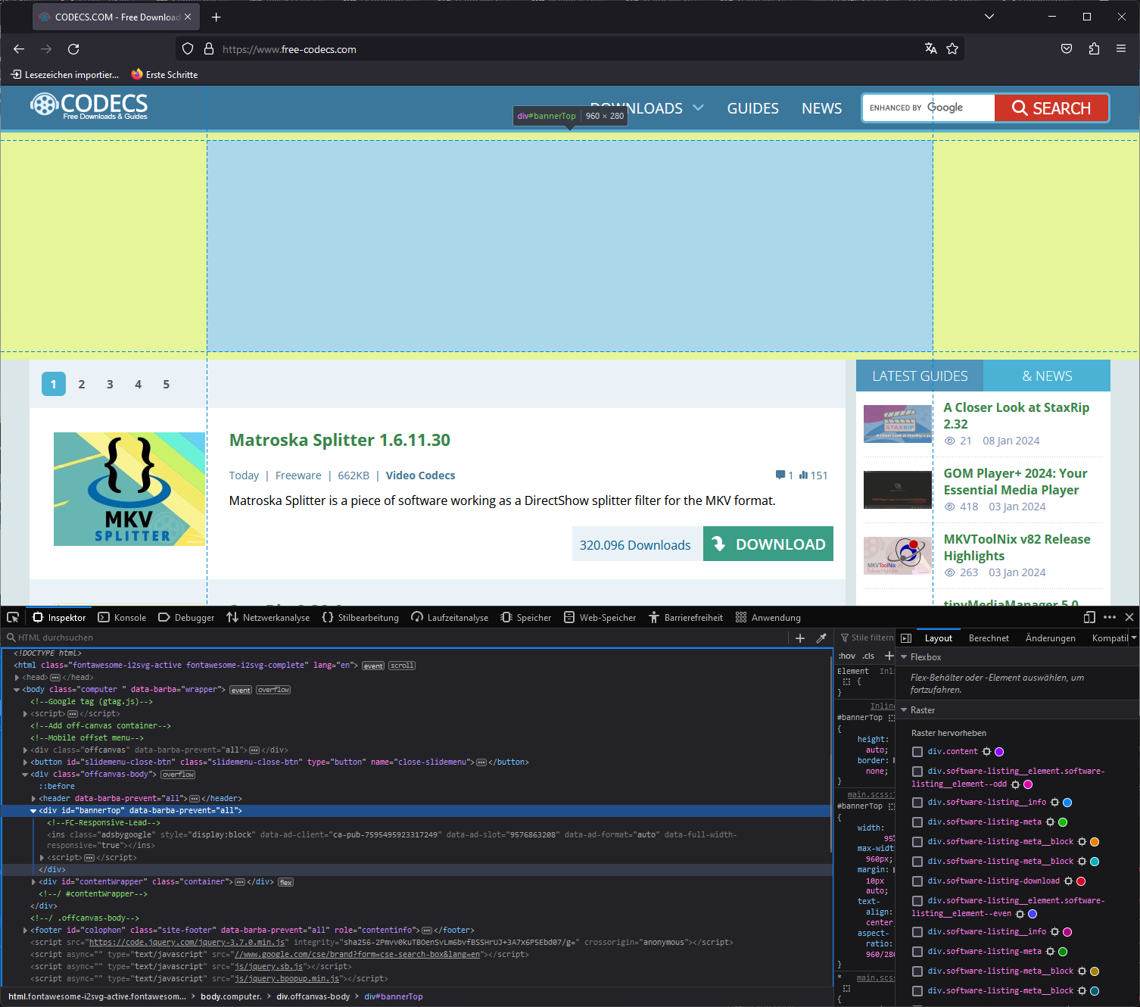Select the element picker tool in DevTools
The image size is (1140, 1007).
pyautogui.click(x=12, y=617)
